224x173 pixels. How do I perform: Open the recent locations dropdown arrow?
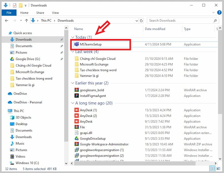[21, 20]
